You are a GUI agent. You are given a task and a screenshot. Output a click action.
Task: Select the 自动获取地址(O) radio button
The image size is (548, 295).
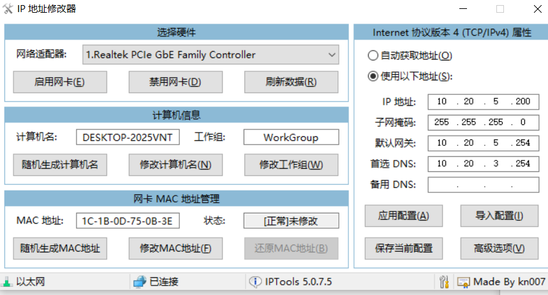point(373,55)
